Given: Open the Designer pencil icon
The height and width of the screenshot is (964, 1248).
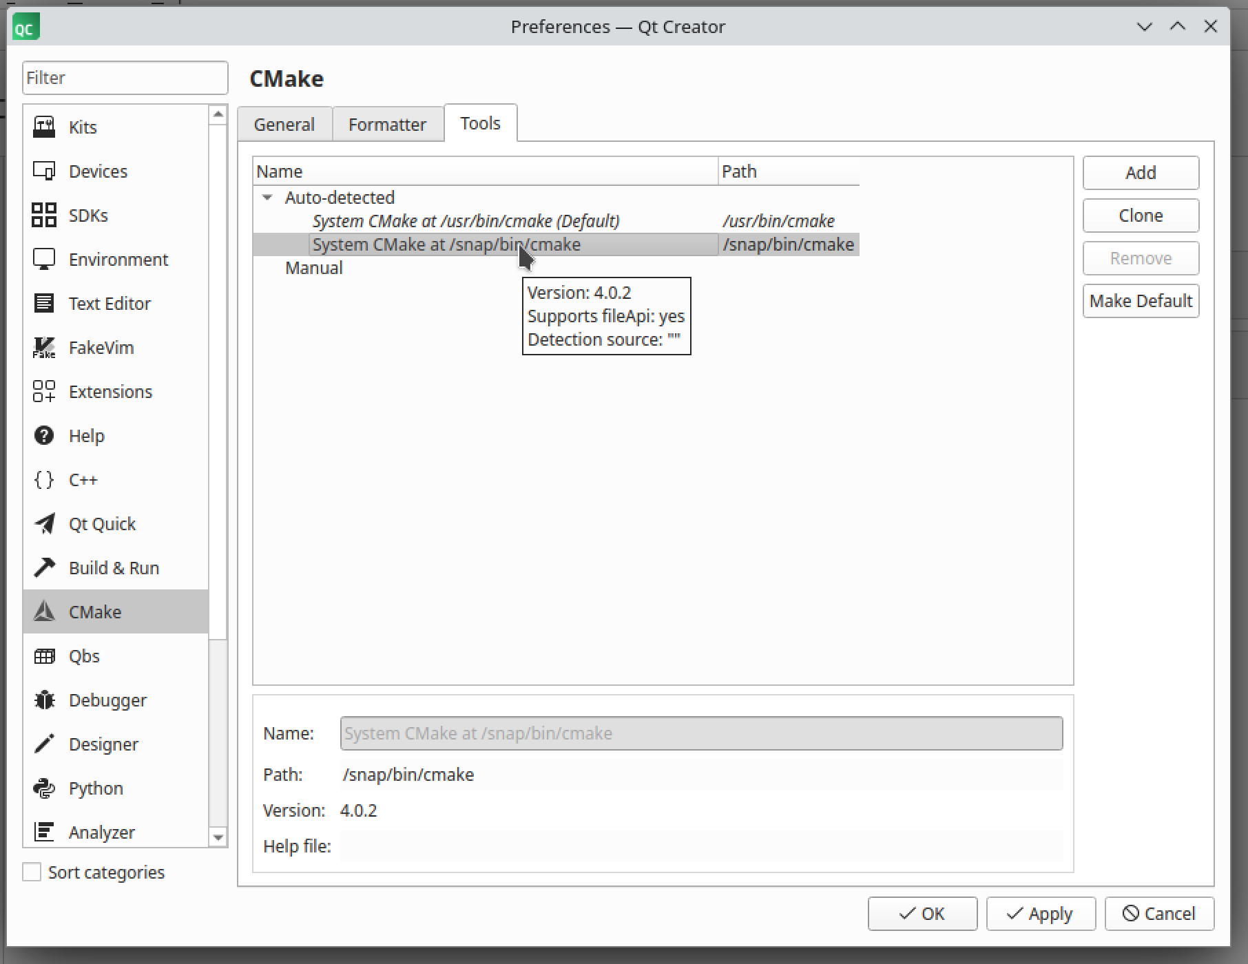Looking at the screenshot, I should [44, 744].
